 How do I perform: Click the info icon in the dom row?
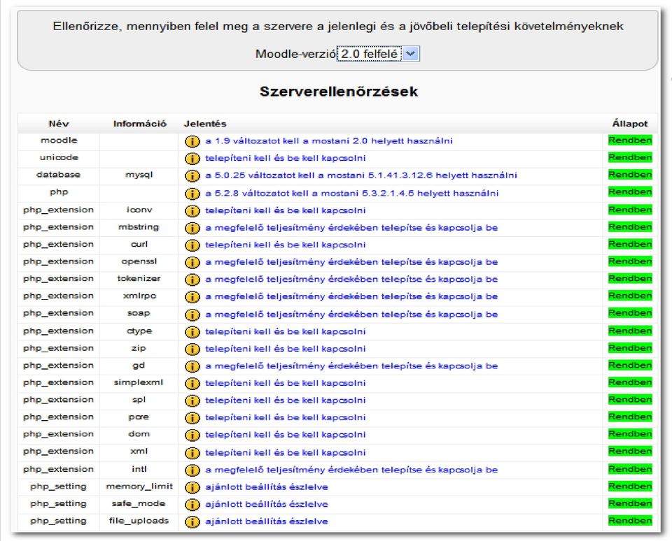pos(192,435)
